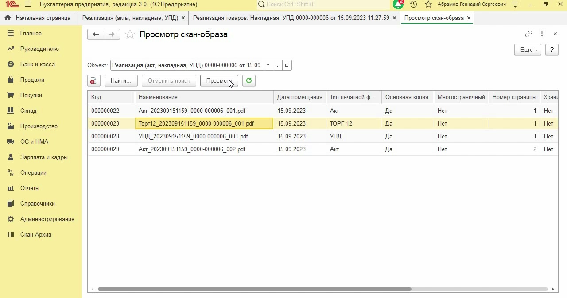Expand the Объект field dropdown arrow
Image resolution: width=567 pixels, height=298 pixels.
tap(268, 65)
